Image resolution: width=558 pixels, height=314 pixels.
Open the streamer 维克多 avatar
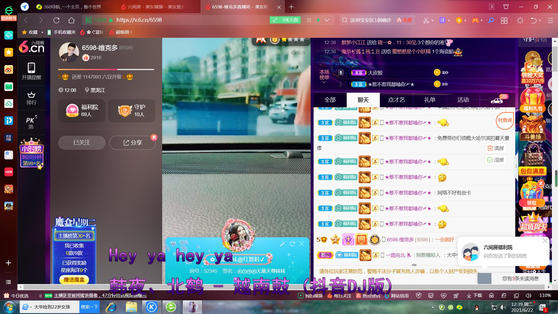click(69, 52)
